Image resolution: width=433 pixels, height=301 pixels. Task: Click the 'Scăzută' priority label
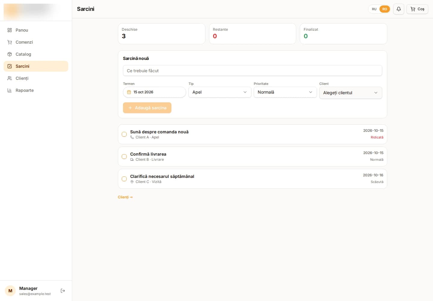point(377,182)
